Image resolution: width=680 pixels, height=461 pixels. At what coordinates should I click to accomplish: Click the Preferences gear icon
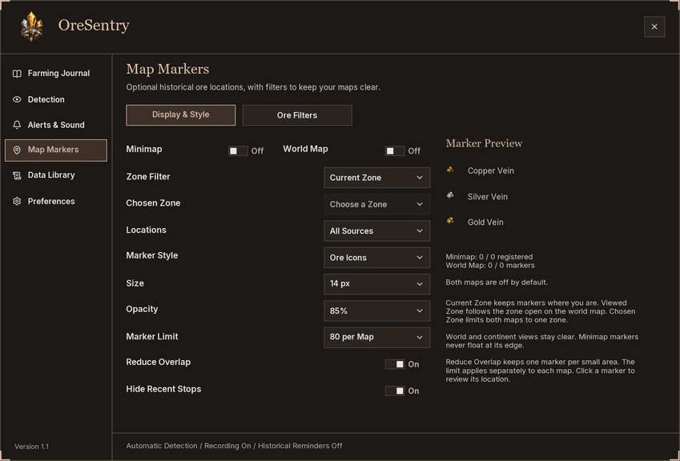click(x=17, y=202)
